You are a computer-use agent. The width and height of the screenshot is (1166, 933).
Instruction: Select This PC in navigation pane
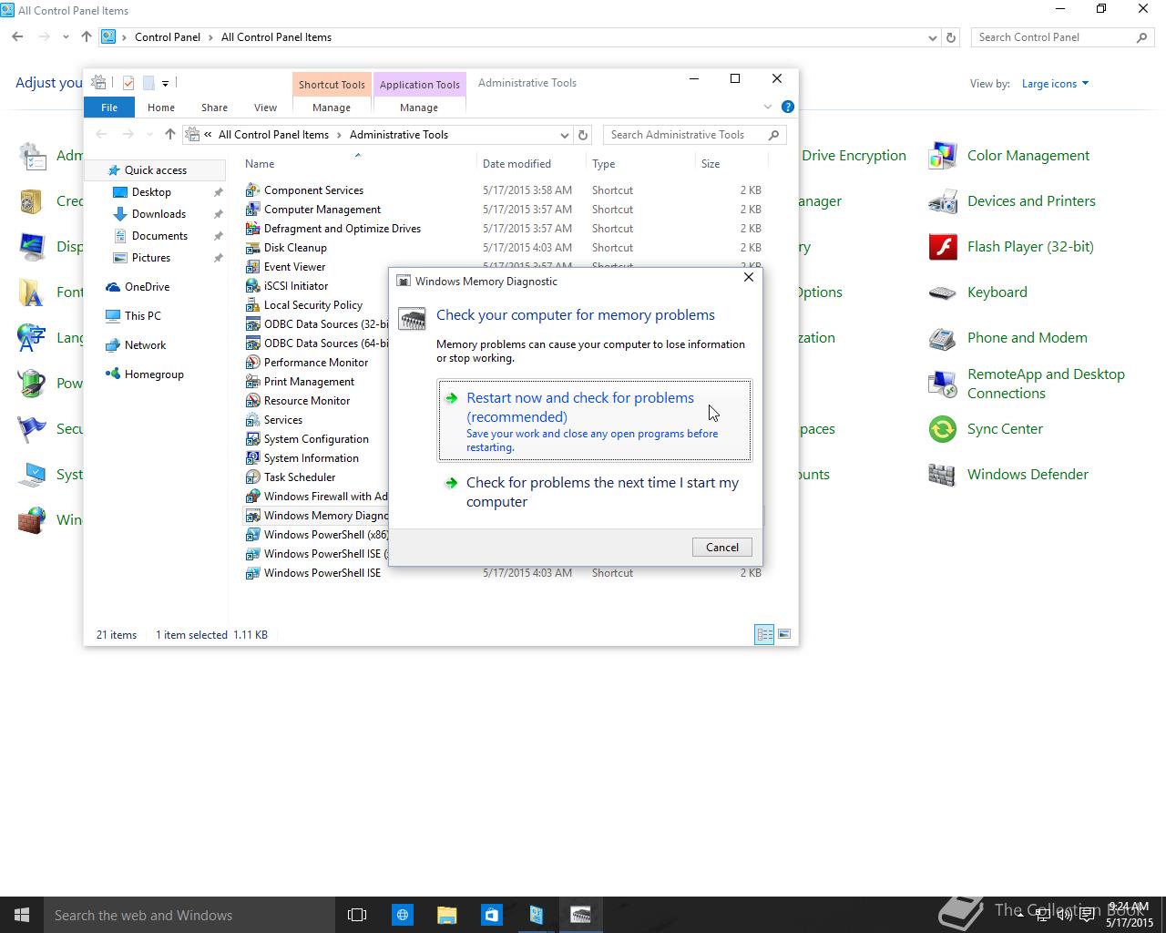click(x=142, y=316)
